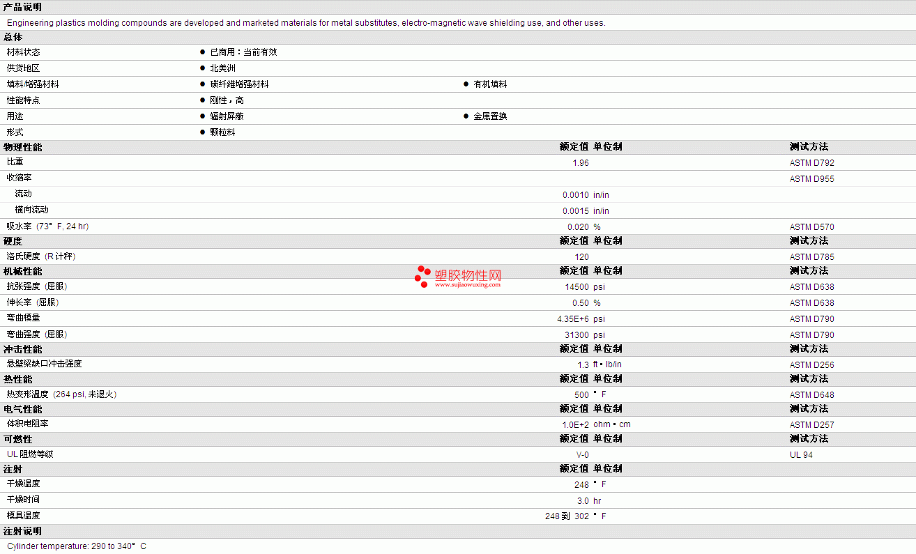The height and width of the screenshot is (554, 916).
Task: Click the flexural modulus value '4.35E+6'
Action: 573,319
